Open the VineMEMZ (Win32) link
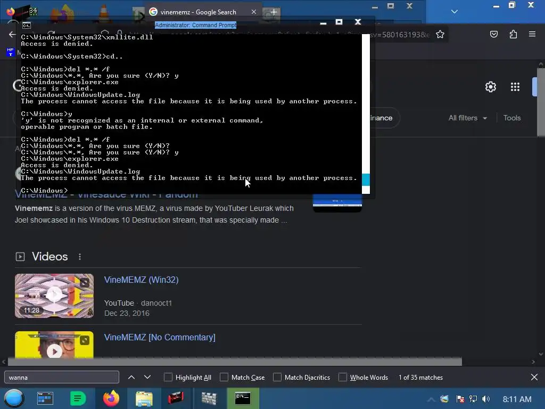 (x=141, y=280)
